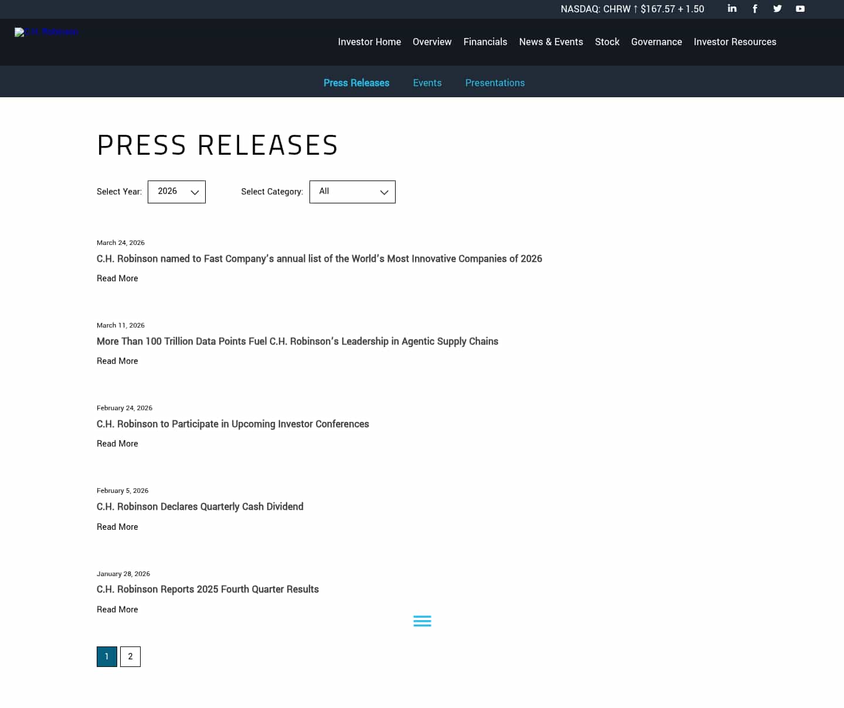The width and height of the screenshot is (844, 708).
Task: Open Investor Resources navigation link
Action: coord(735,42)
